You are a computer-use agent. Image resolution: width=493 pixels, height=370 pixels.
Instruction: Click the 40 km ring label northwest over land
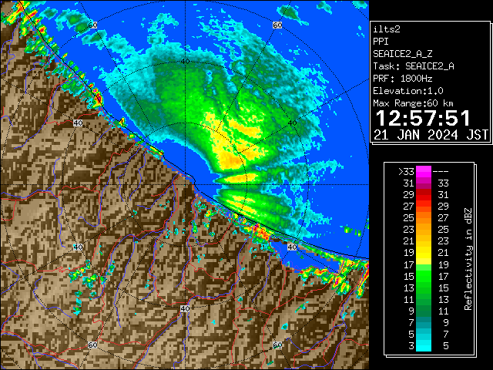[78, 123]
